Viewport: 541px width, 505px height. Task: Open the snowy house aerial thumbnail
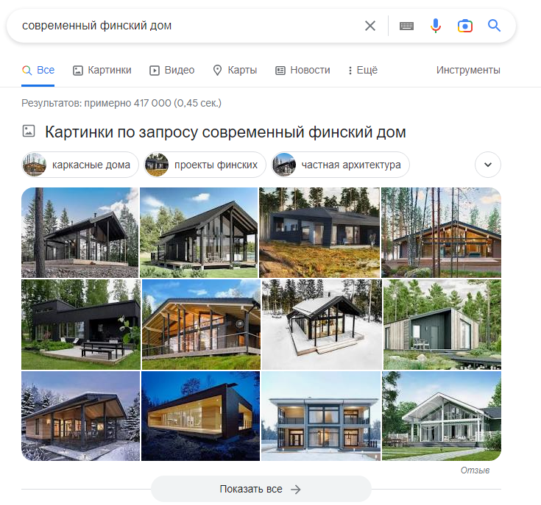(x=322, y=324)
